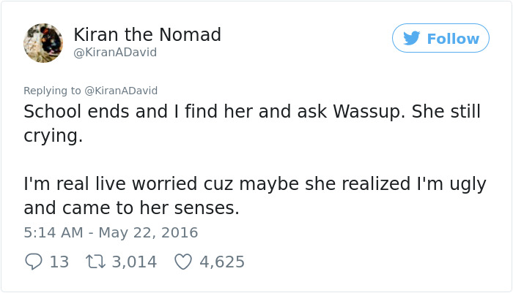Like the tweet with the heart icon
Screen dimensions: 513x293
pyautogui.click(x=183, y=262)
